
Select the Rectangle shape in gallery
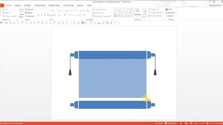[x=115, y=15]
